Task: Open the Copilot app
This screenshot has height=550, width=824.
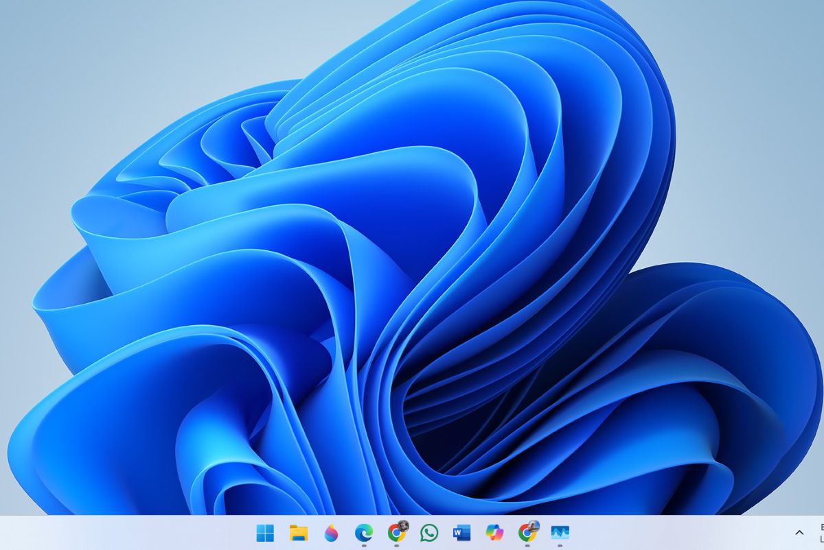Action: [494, 533]
